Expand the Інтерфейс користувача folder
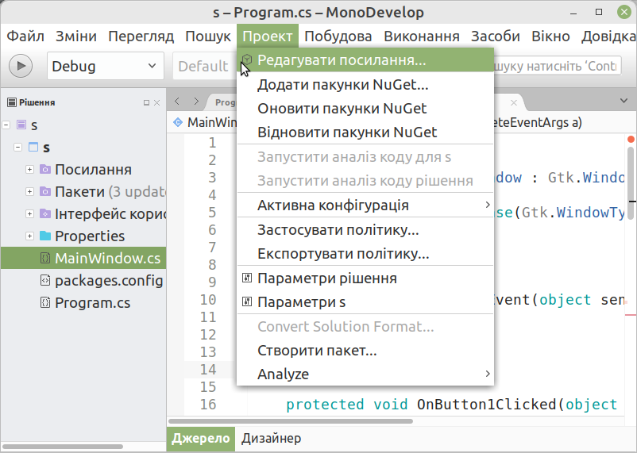This screenshot has width=637, height=453. coord(29,213)
